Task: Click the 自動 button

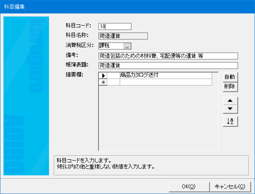Action: pos(230,77)
